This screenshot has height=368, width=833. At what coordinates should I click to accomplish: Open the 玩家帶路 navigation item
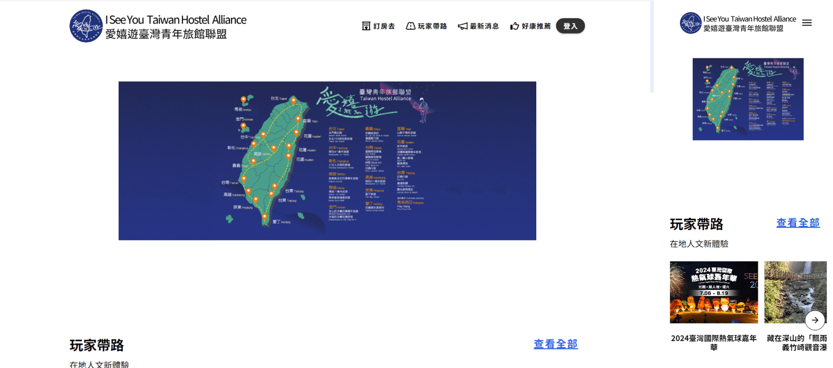[426, 26]
